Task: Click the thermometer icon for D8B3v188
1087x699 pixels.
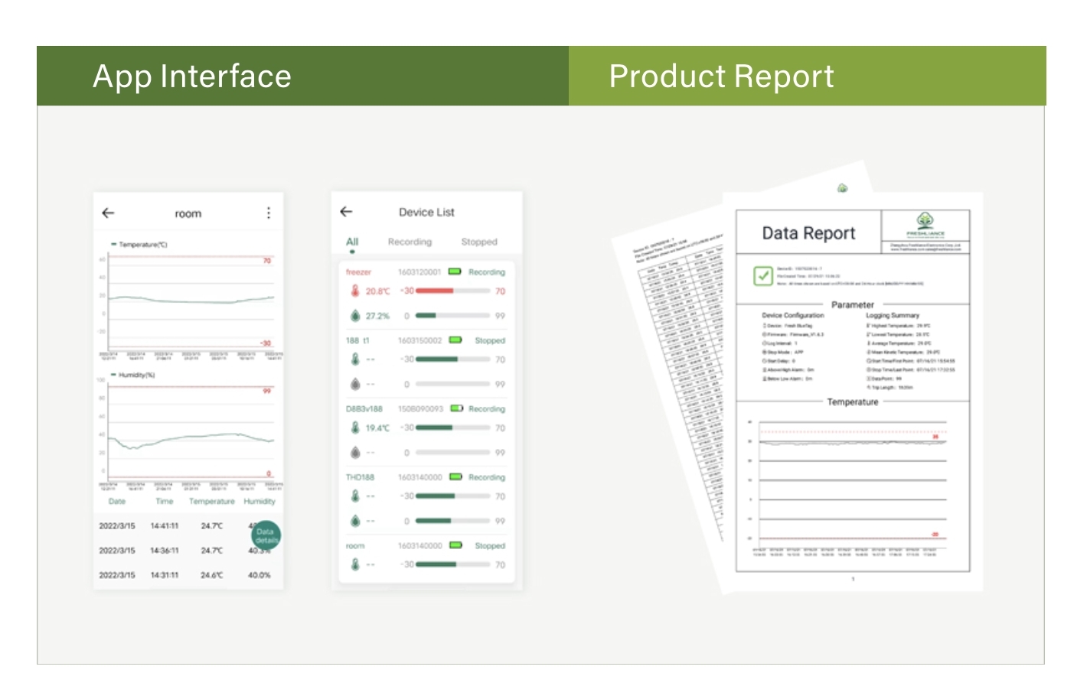Action: [355, 428]
